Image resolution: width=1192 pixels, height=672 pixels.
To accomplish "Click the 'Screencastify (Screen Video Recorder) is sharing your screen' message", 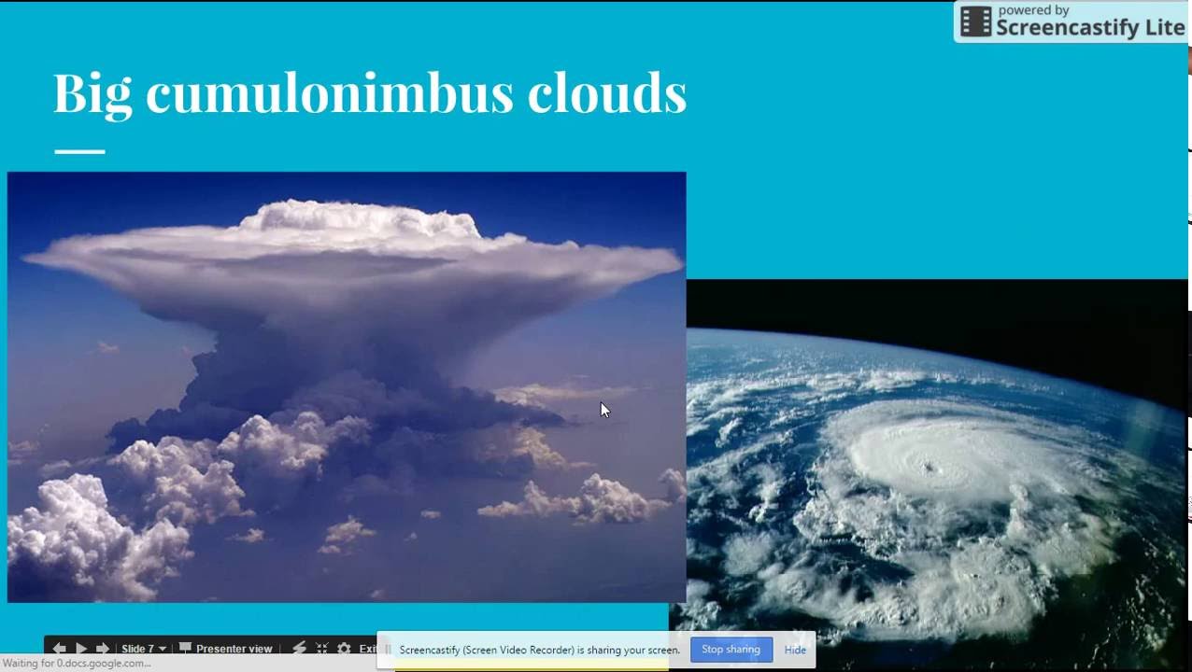I will pyautogui.click(x=539, y=650).
